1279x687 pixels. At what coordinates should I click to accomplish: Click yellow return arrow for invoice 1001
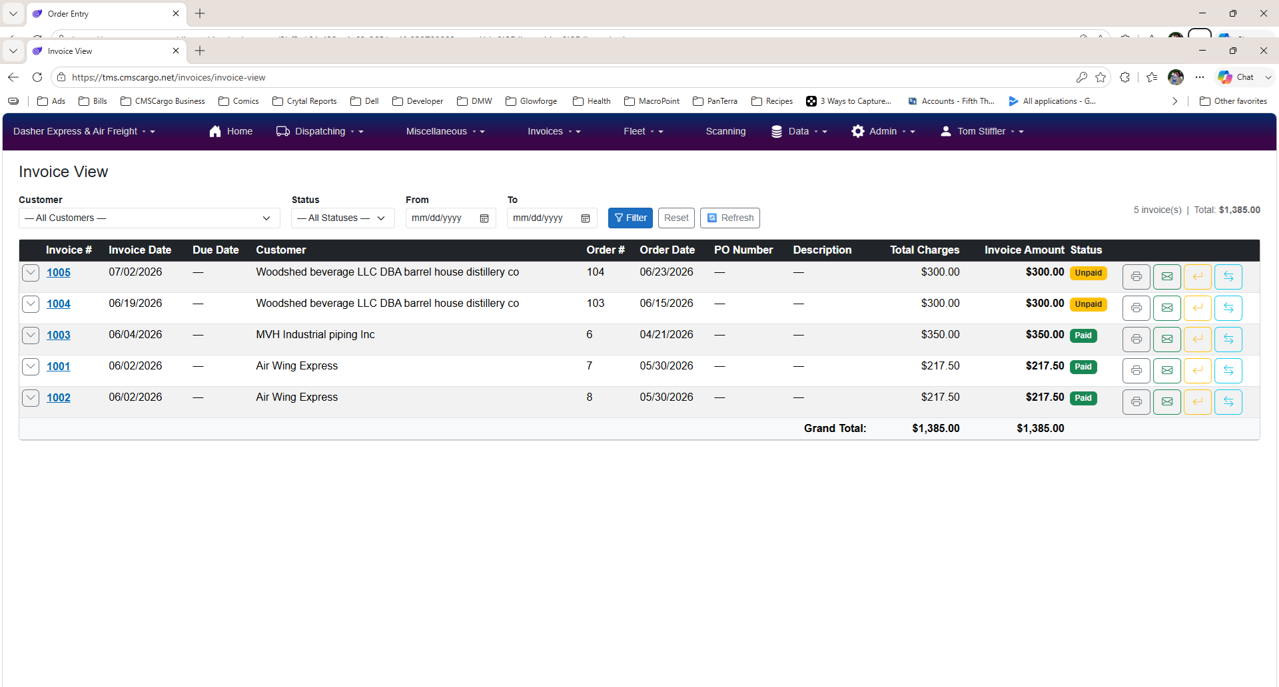(1198, 370)
